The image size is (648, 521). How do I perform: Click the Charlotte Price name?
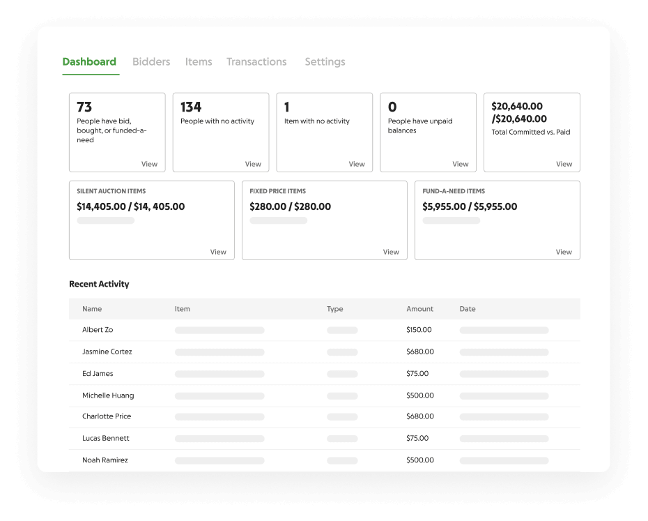[107, 416]
